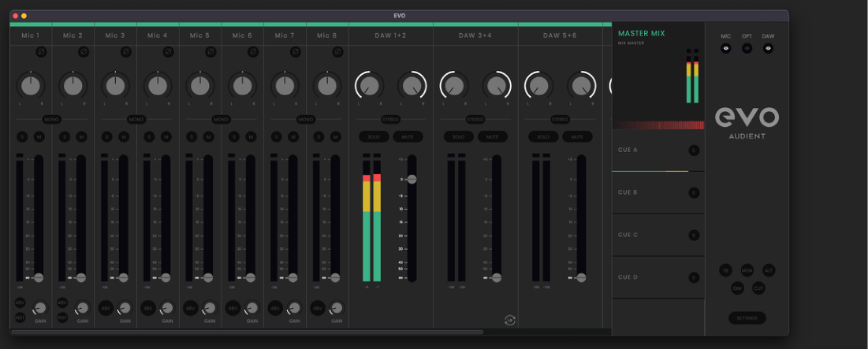Click the DIM button
The image size is (868, 349).
pyautogui.click(x=737, y=288)
